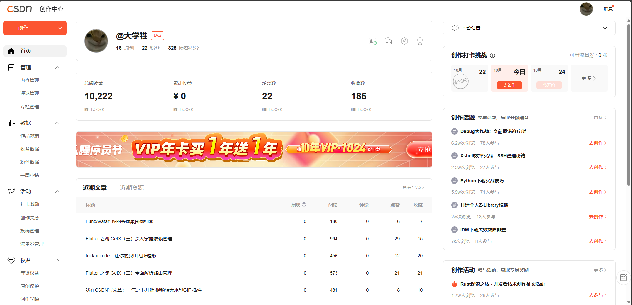Click the VIP年卡 promotional banner
632x305 pixels.
click(x=254, y=150)
